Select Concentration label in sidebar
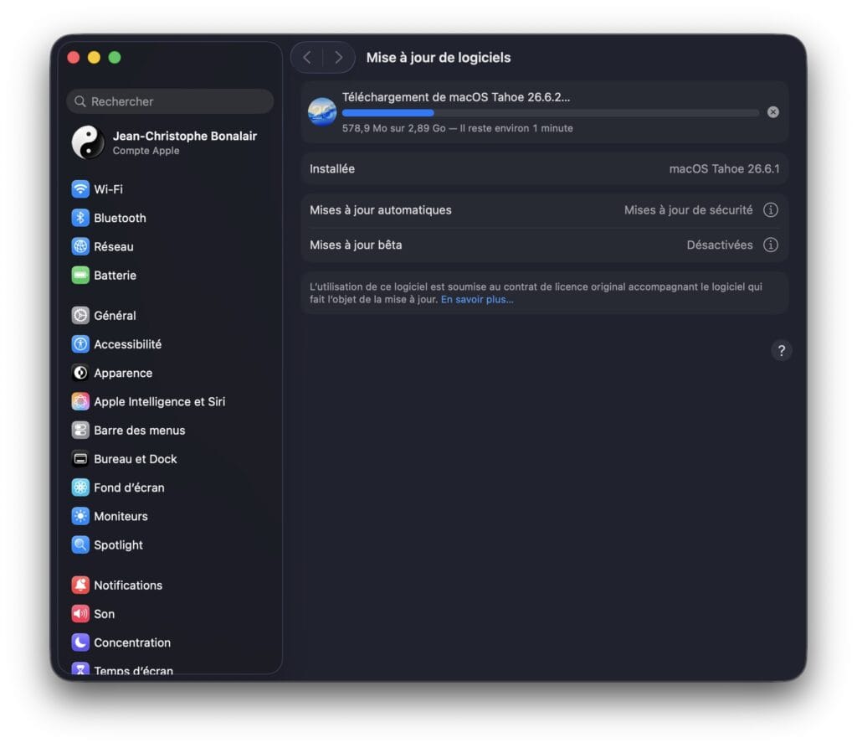 (132, 642)
